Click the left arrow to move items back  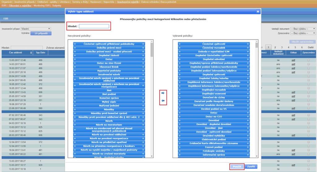coord(163,101)
